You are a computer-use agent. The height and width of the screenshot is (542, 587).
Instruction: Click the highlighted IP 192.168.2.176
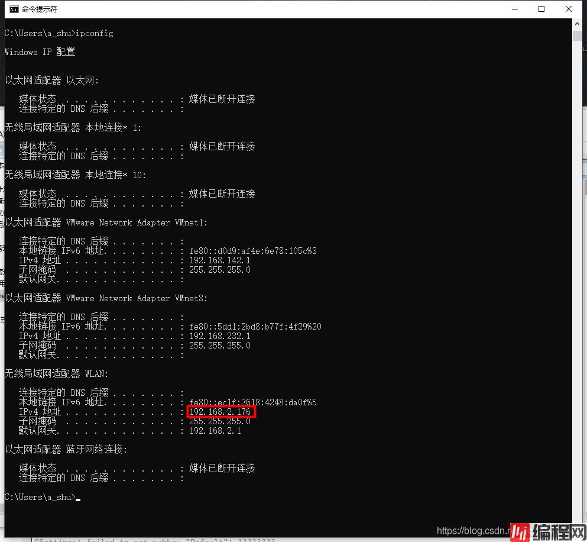coord(221,412)
